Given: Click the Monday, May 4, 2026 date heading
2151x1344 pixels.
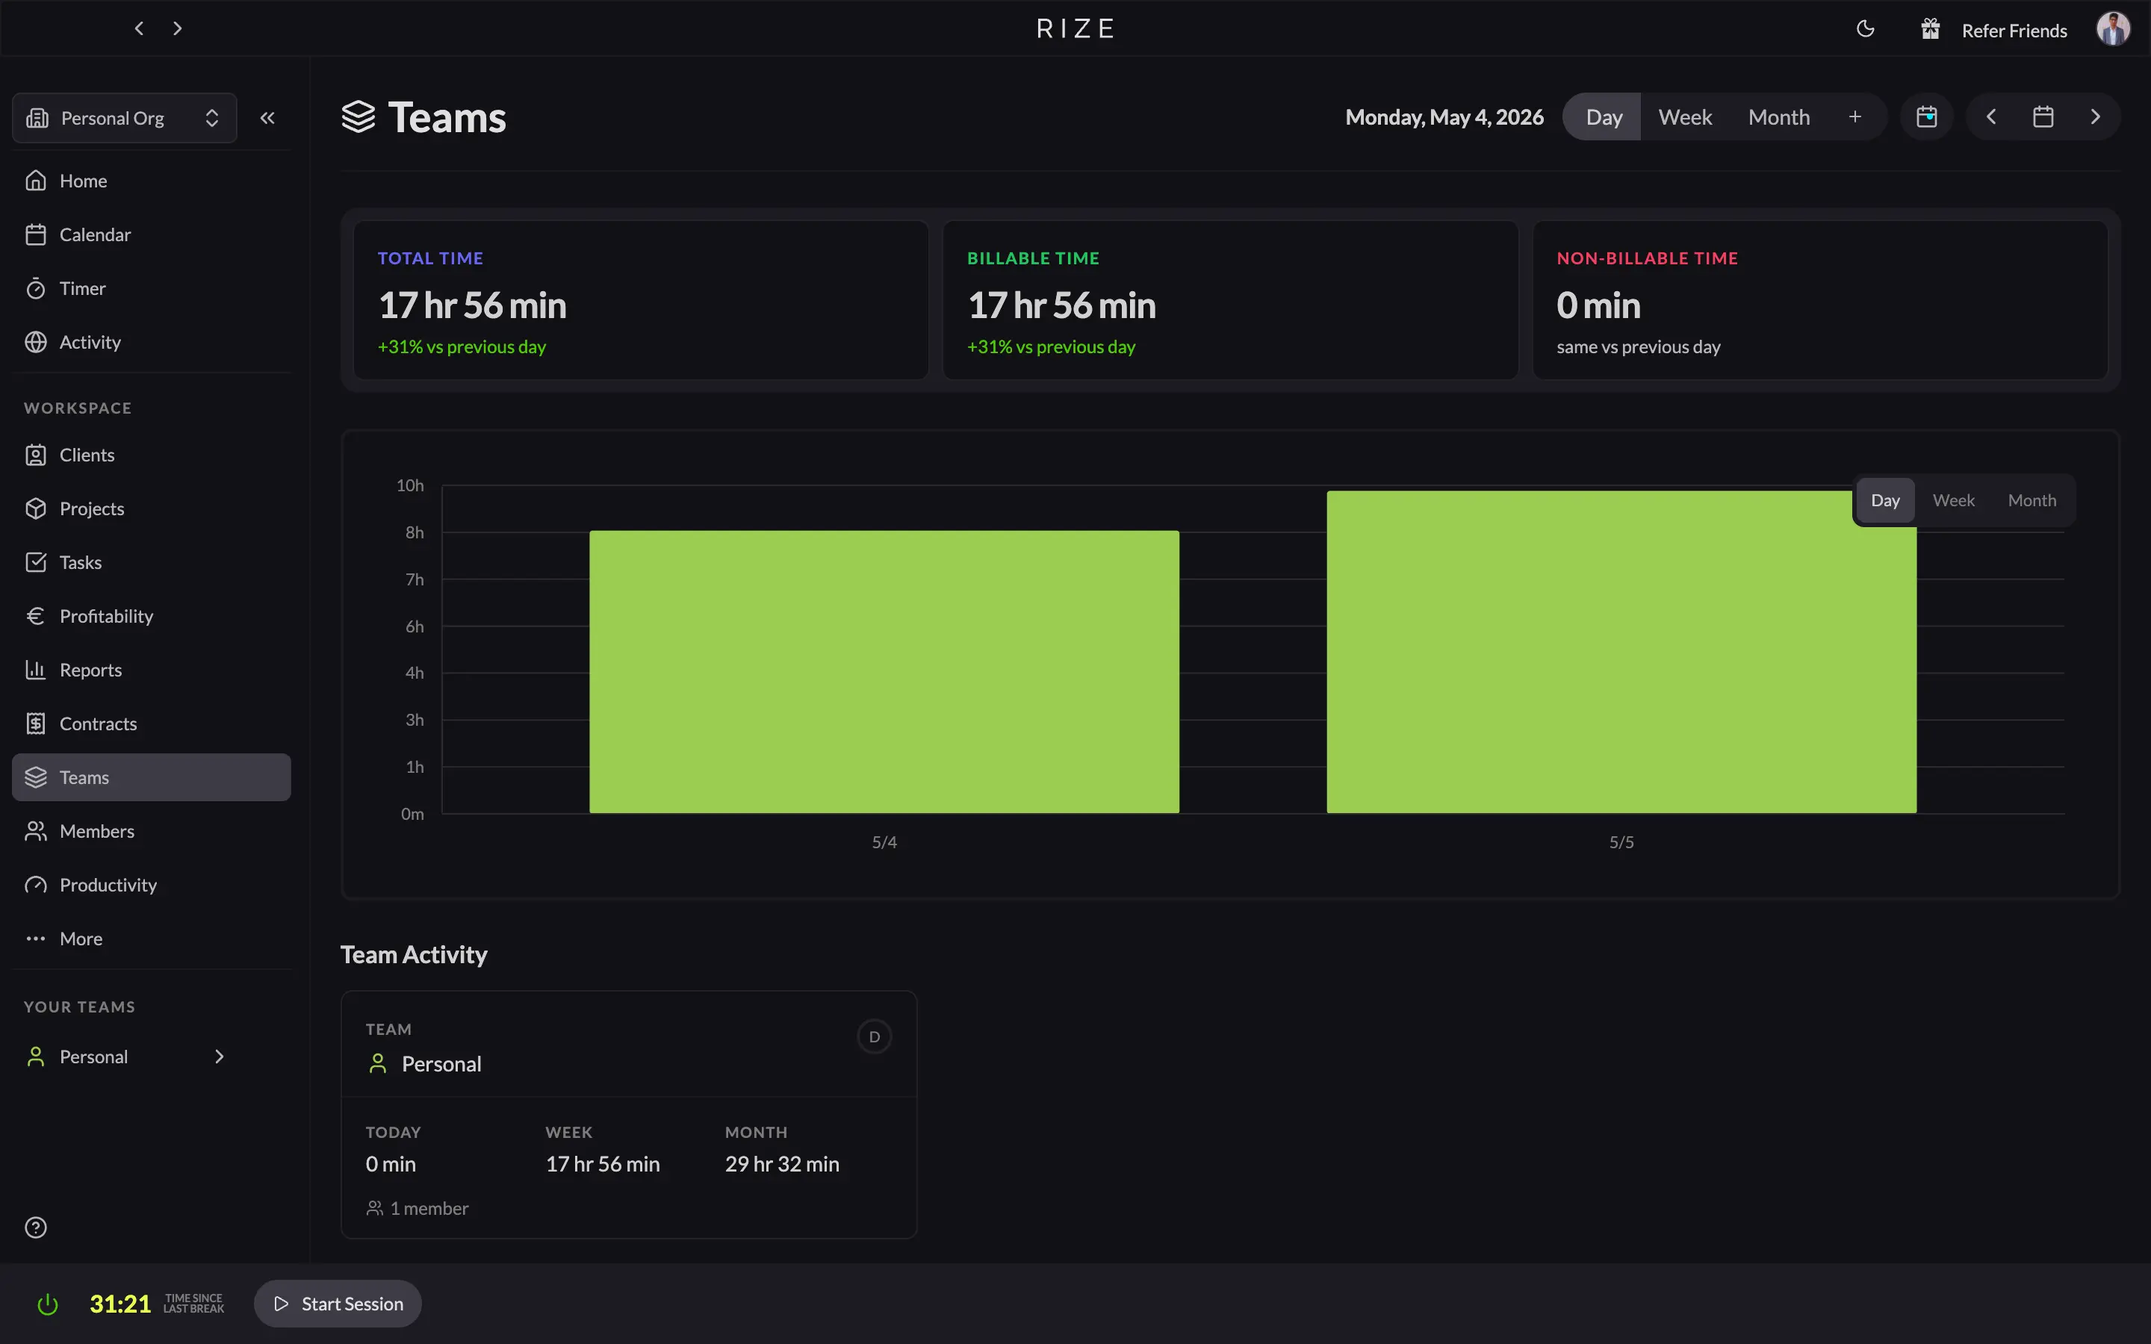Looking at the screenshot, I should [x=1444, y=117].
